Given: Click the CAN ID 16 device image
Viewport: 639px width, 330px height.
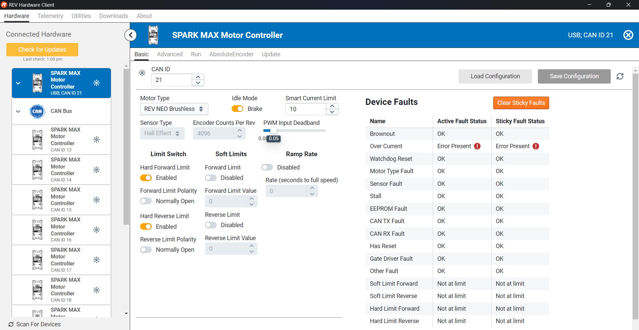Looking at the screenshot, I should click(37, 230).
